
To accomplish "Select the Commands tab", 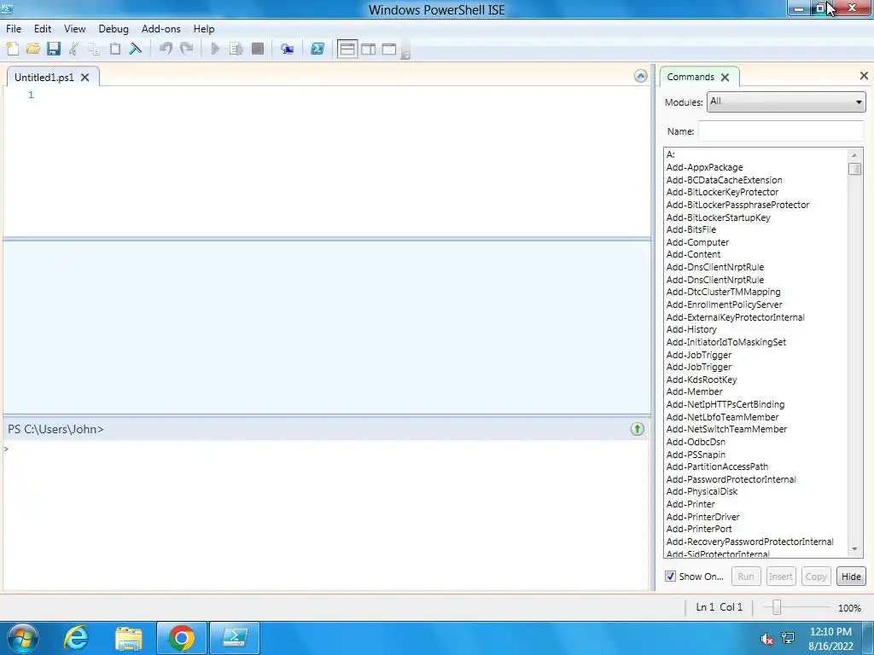I will [x=690, y=77].
